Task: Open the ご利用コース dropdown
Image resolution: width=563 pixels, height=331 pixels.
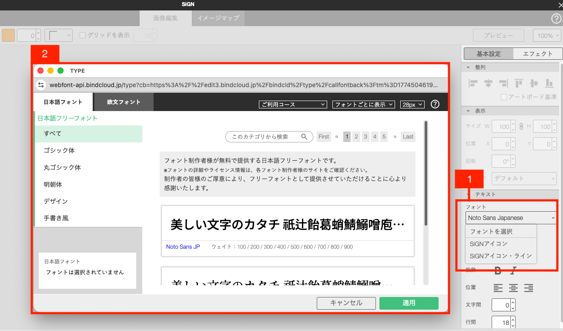Action: coord(292,104)
